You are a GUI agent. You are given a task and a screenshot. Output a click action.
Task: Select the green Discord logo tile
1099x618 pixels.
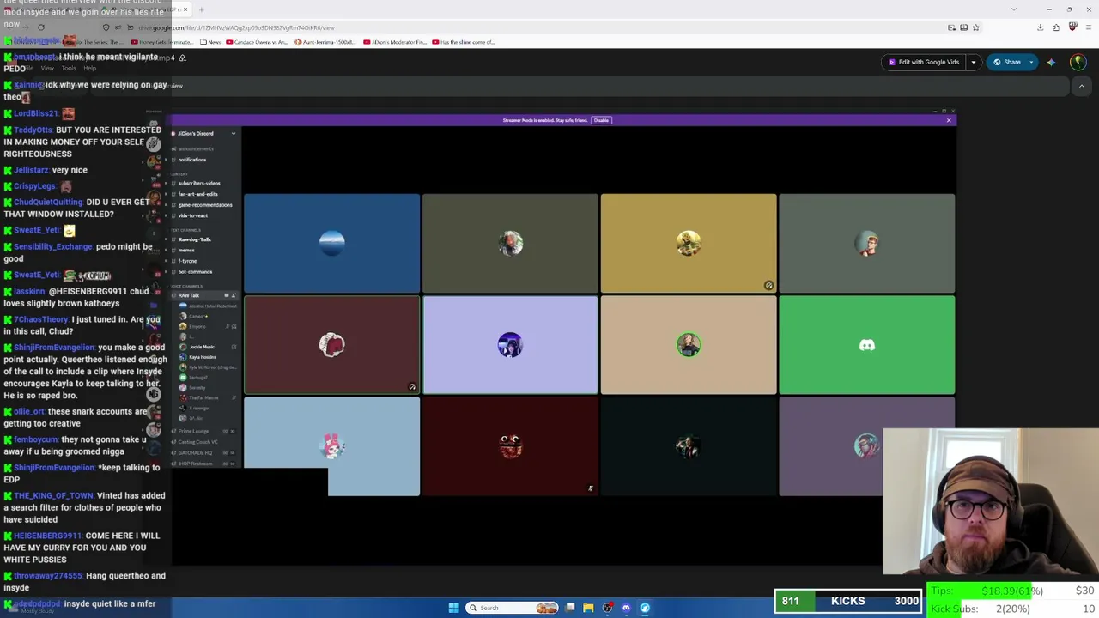pyautogui.click(x=866, y=345)
